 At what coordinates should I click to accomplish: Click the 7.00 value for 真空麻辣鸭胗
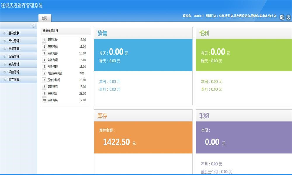[x=82, y=73]
